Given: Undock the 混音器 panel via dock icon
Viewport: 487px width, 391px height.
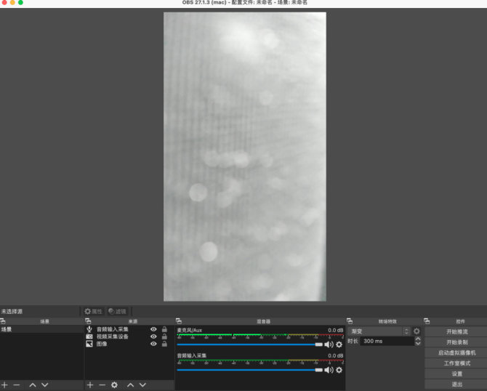Looking at the screenshot, I should click(179, 321).
